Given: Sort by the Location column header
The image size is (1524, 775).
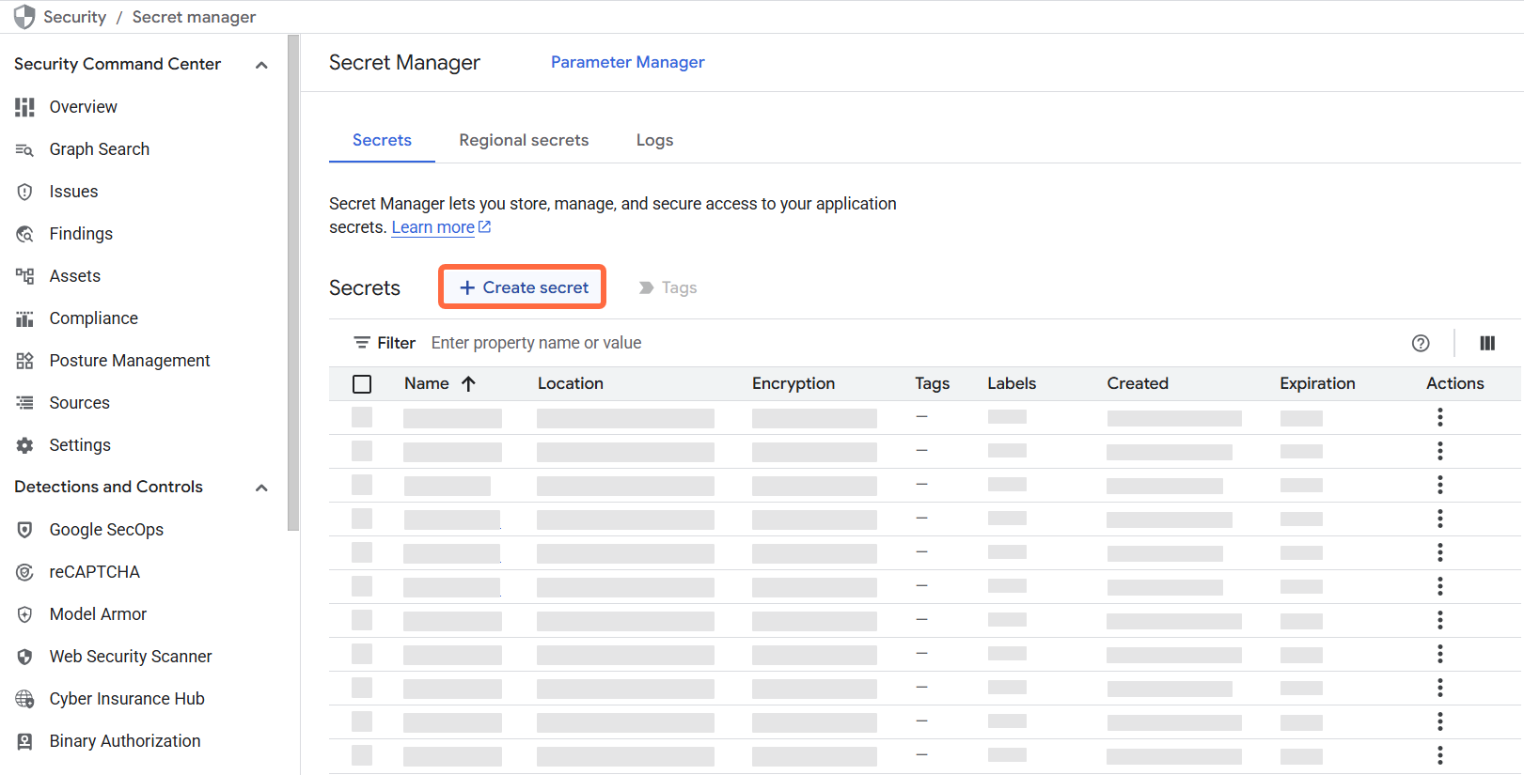Looking at the screenshot, I should (571, 383).
